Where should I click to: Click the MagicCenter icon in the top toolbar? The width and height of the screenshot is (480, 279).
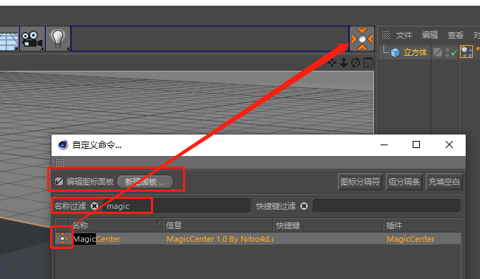(362, 39)
